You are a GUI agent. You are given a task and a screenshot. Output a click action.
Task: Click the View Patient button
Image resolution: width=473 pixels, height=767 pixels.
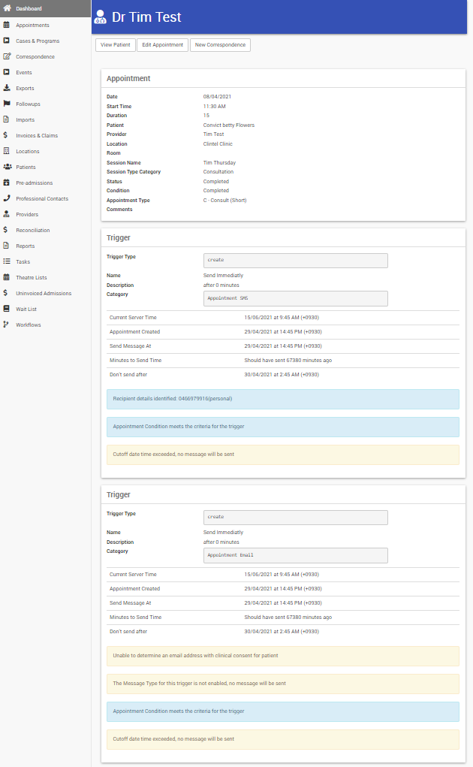pos(116,45)
